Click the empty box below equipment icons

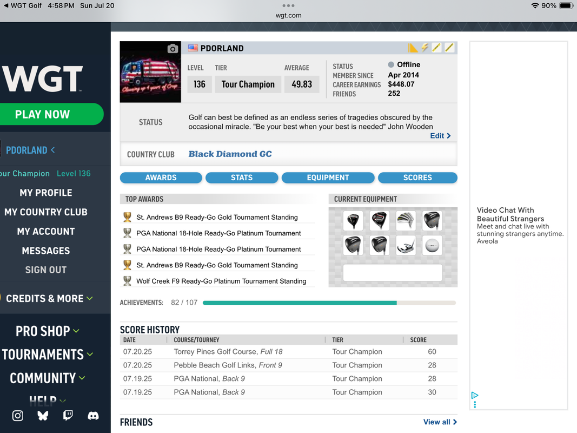(393, 273)
